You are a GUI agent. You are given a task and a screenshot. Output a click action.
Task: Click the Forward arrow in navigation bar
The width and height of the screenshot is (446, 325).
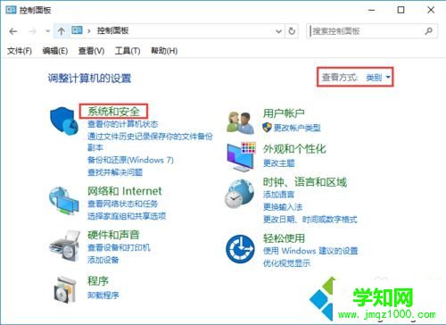click(x=32, y=31)
